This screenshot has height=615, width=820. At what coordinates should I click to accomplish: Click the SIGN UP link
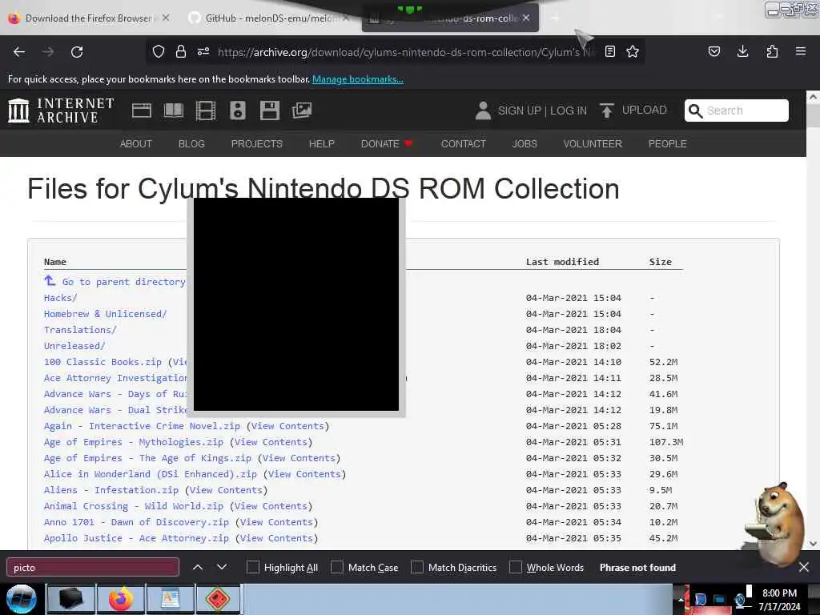[x=519, y=111]
